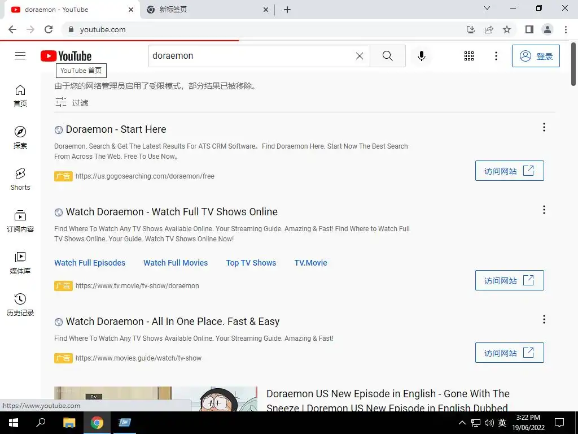
Task: Open Doraemon US New Episode video title
Action: click(388, 401)
